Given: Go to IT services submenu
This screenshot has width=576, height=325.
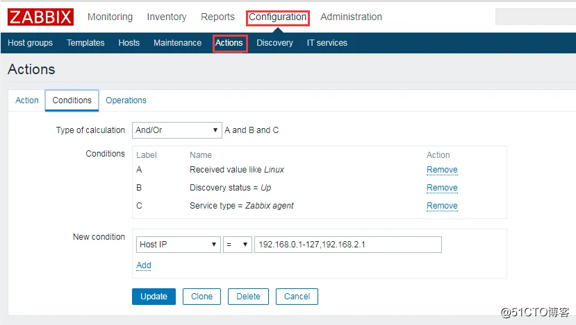Looking at the screenshot, I should tap(327, 43).
